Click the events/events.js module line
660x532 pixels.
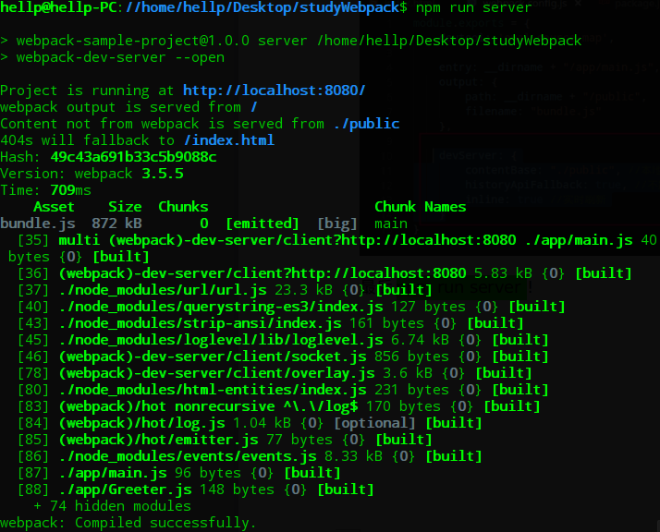click(x=250, y=456)
